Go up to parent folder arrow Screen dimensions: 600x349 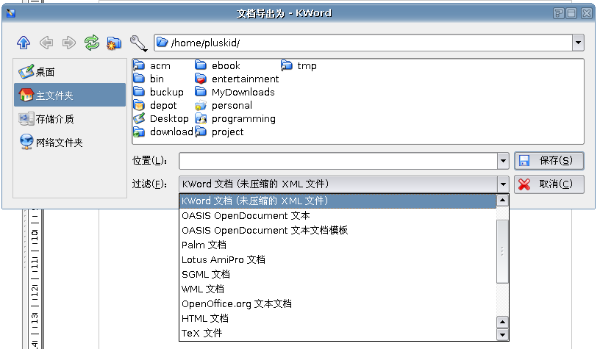(24, 43)
